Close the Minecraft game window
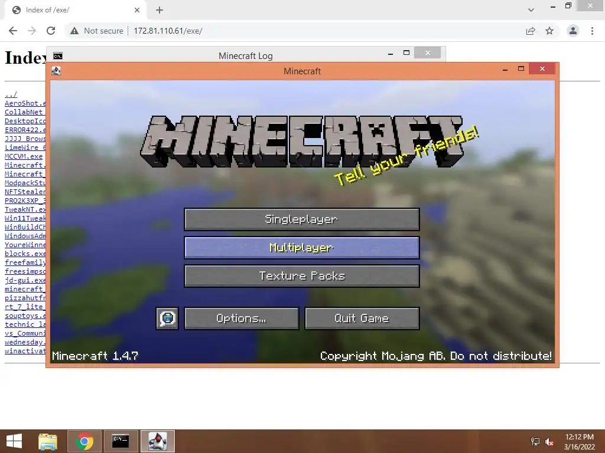This screenshot has height=453, width=605. tap(542, 68)
